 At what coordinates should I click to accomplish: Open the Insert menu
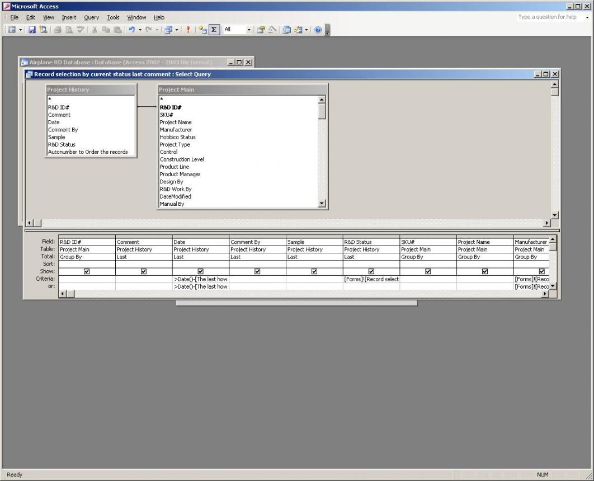[69, 17]
